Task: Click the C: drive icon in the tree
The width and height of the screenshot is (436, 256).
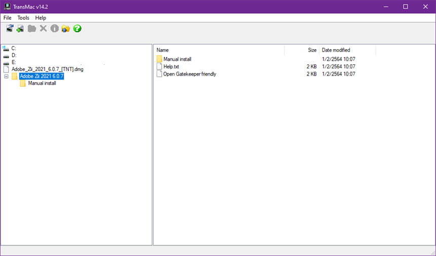Action: click(x=6, y=49)
